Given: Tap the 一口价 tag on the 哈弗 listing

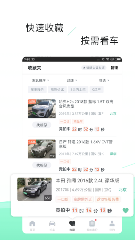Looking at the screenshot, I should click(65, 121).
